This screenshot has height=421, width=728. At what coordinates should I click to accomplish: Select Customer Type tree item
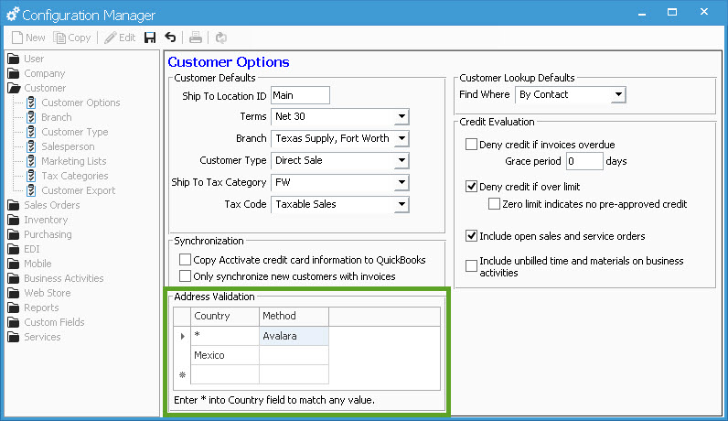pos(67,132)
